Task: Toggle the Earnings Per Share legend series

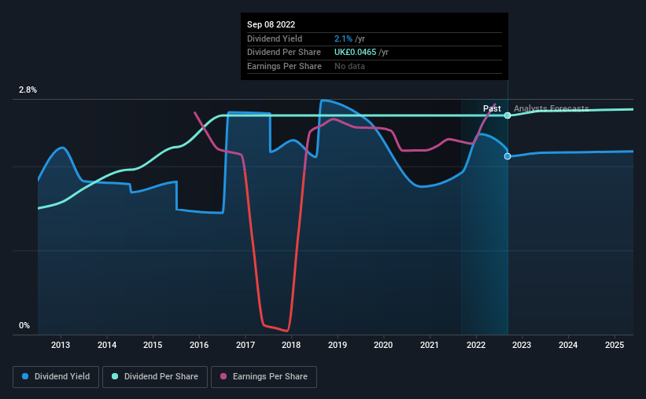Action: [264, 377]
